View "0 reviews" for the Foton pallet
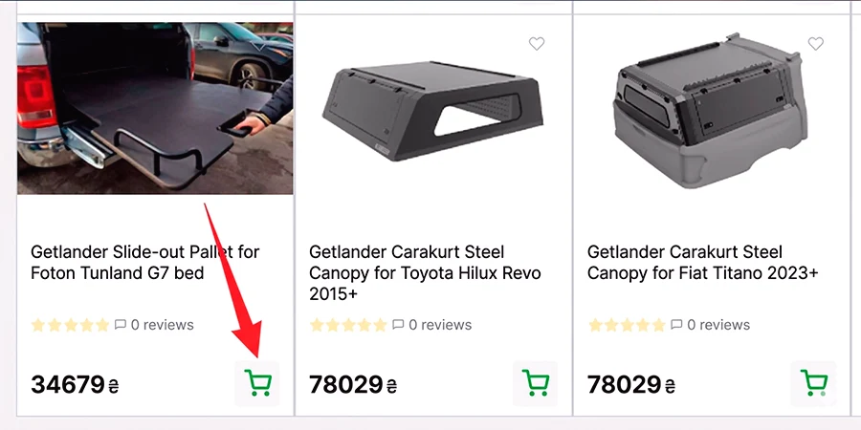Viewport: 861px width, 430px height. click(162, 325)
